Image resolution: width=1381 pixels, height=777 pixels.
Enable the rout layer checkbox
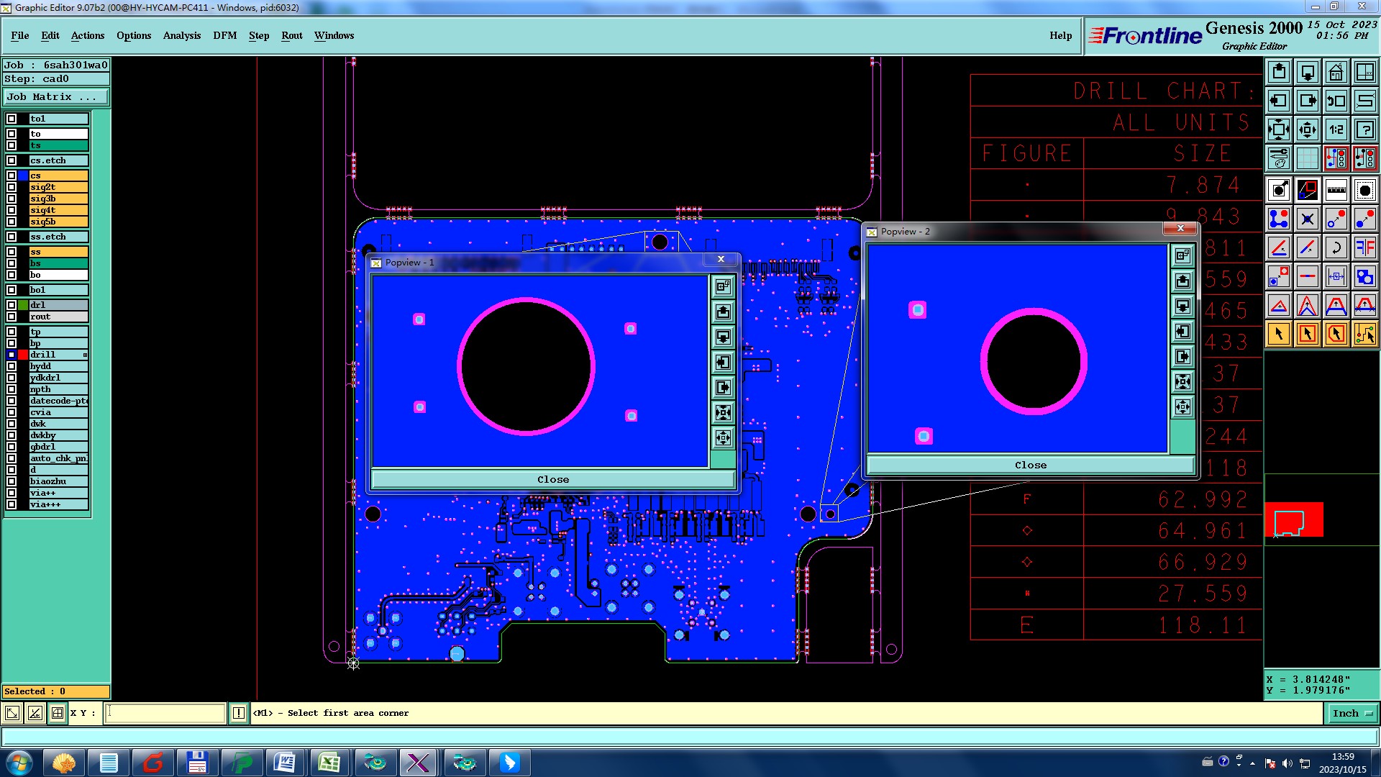click(x=12, y=317)
